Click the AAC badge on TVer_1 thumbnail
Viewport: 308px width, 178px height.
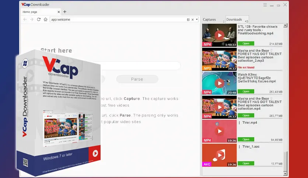point(207,164)
